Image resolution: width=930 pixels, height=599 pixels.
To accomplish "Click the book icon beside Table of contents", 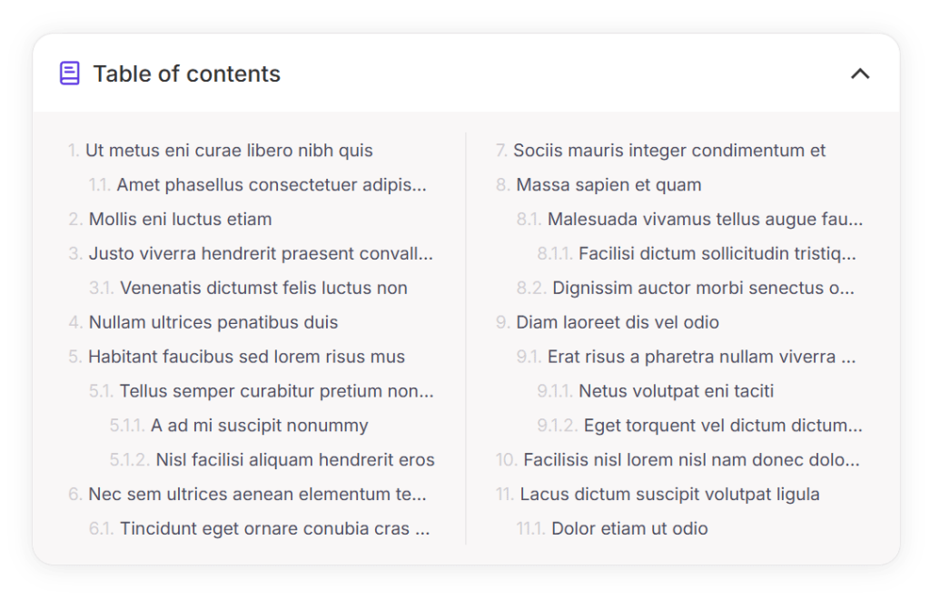I will point(69,74).
